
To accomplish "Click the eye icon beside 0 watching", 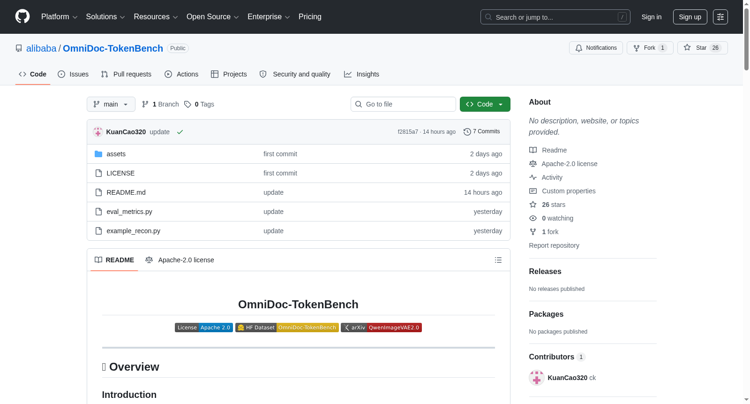I will pos(533,218).
